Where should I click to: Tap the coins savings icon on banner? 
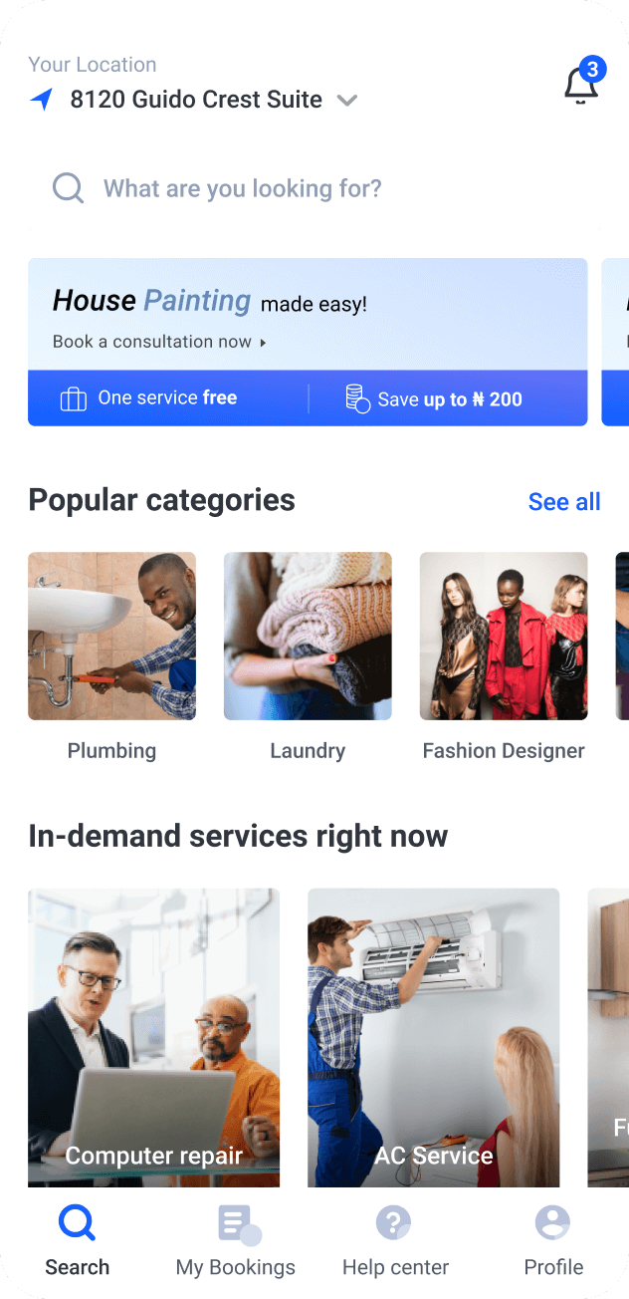(x=357, y=398)
